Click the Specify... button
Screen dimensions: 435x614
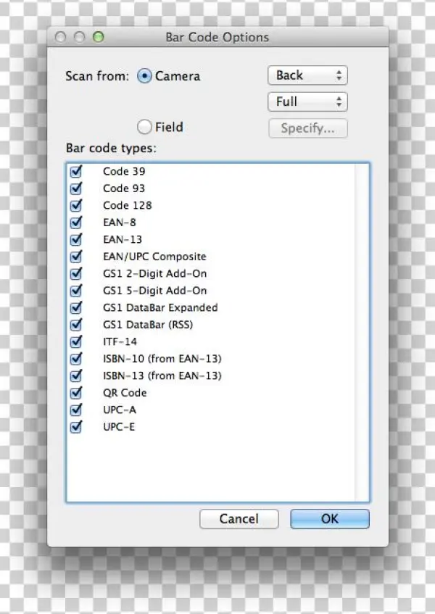pos(307,128)
